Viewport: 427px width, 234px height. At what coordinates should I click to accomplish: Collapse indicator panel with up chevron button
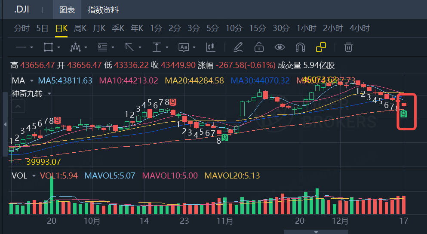pyautogui.click(x=18, y=107)
